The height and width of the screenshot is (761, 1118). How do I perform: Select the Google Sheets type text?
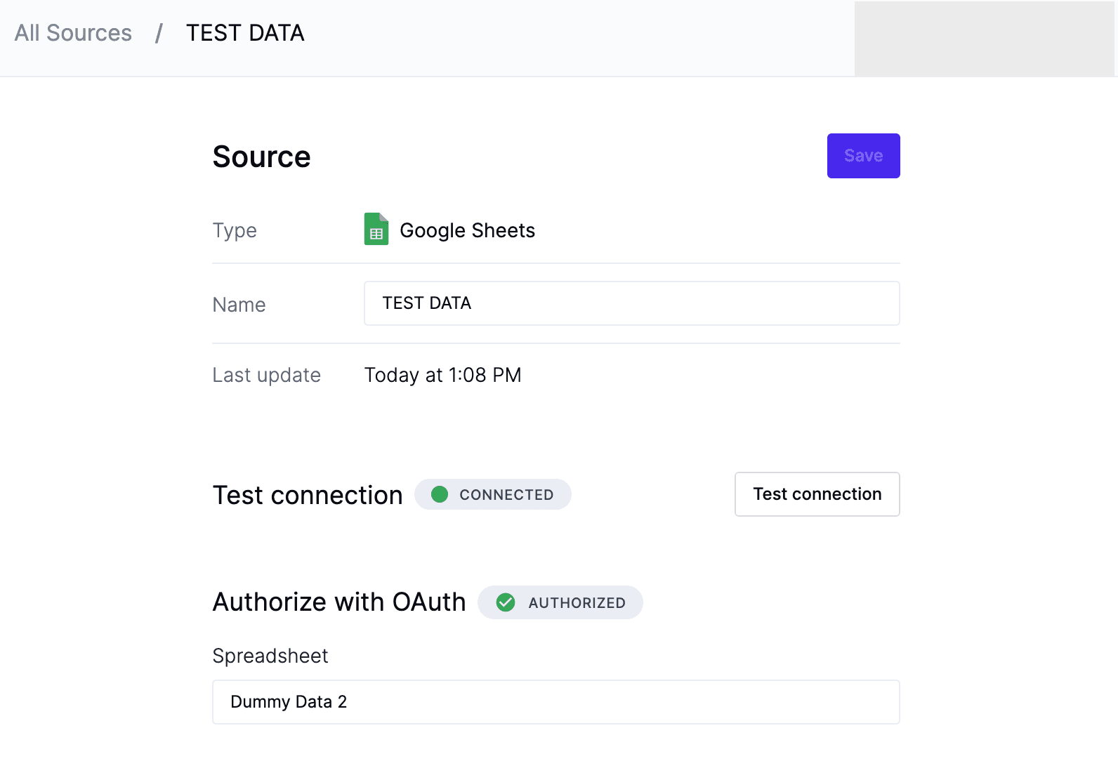467,230
